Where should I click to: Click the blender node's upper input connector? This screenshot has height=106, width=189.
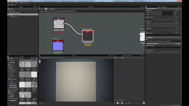click(x=83, y=34)
